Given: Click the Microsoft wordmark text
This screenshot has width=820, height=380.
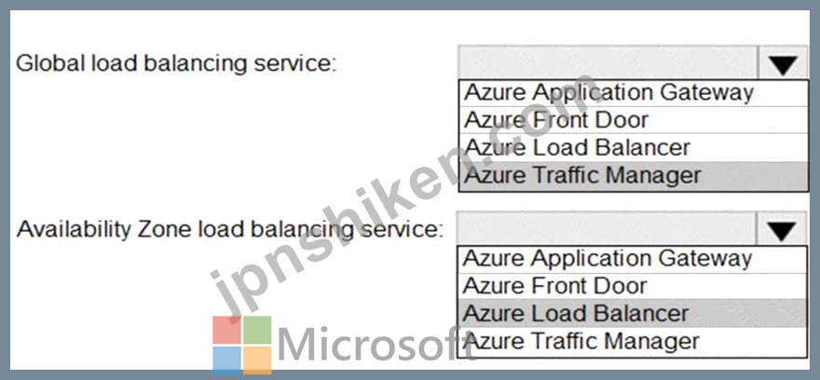Looking at the screenshot, I should (x=376, y=345).
